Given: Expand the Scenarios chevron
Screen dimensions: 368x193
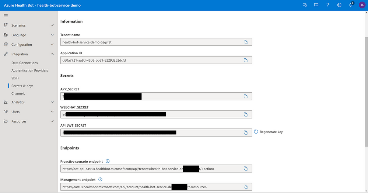Looking at the screenshot, I should [x=52, y=25].
